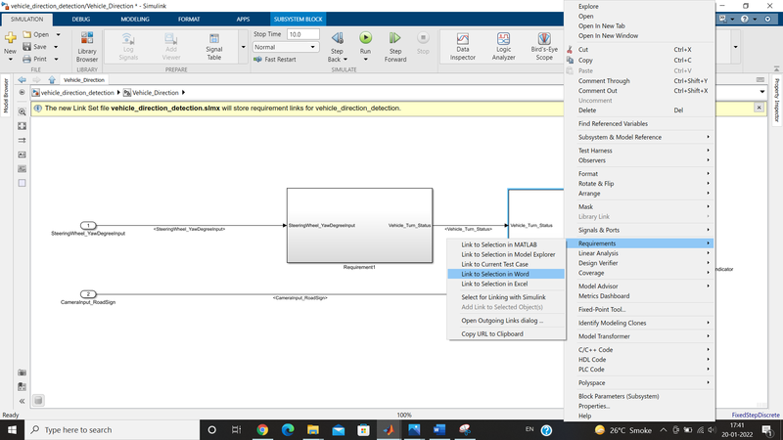Select the SteeringWheel_YawDegreeInput inport block
The width and height of the screenshot is (783, 440).
88,226
